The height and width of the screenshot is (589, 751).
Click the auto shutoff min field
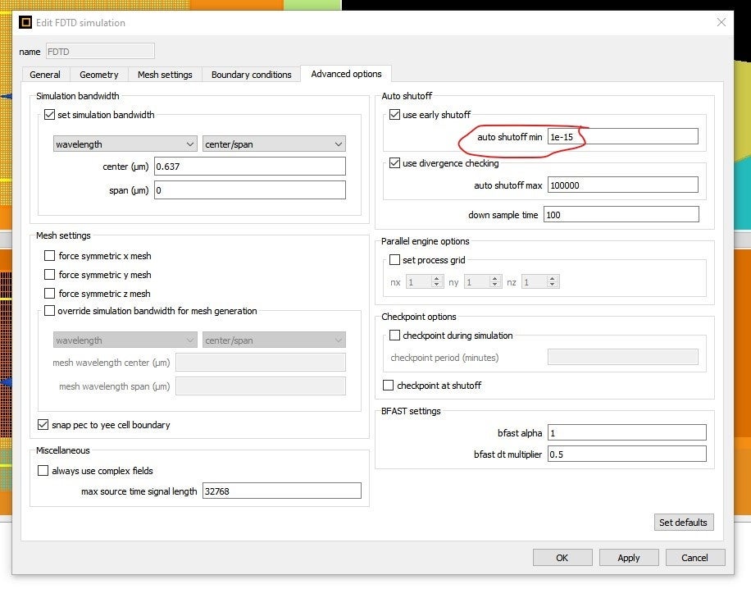622,137
